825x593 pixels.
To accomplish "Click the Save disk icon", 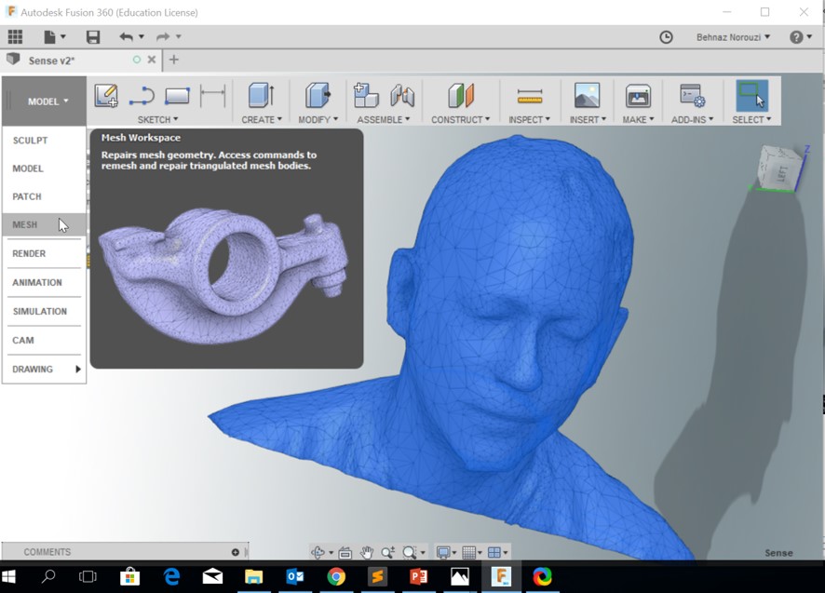I will (93, 37).
